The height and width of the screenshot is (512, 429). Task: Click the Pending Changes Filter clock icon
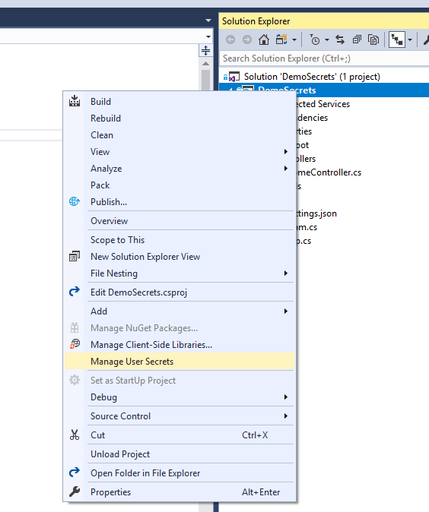[x=315, y=40]
